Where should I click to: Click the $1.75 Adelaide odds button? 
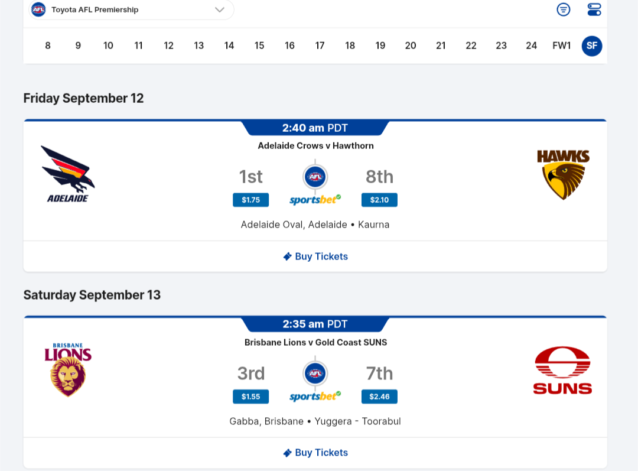point(250,200)
